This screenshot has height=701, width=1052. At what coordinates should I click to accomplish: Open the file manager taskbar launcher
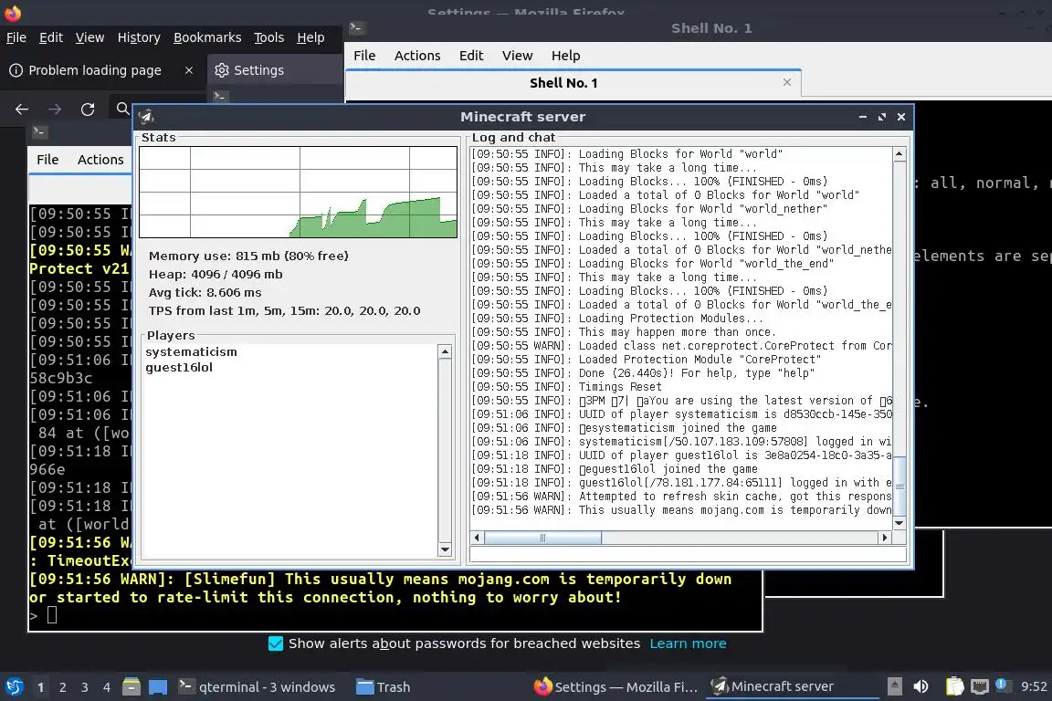[131, 686]
